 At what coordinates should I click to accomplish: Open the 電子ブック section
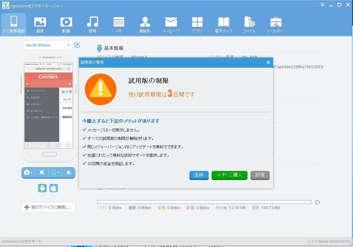(x=223, y=25)
